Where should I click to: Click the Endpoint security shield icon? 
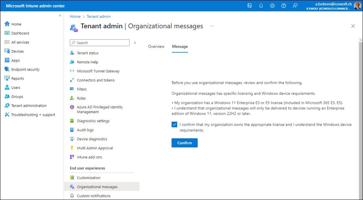7,69
